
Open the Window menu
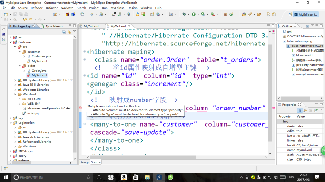tap(146, 8)
